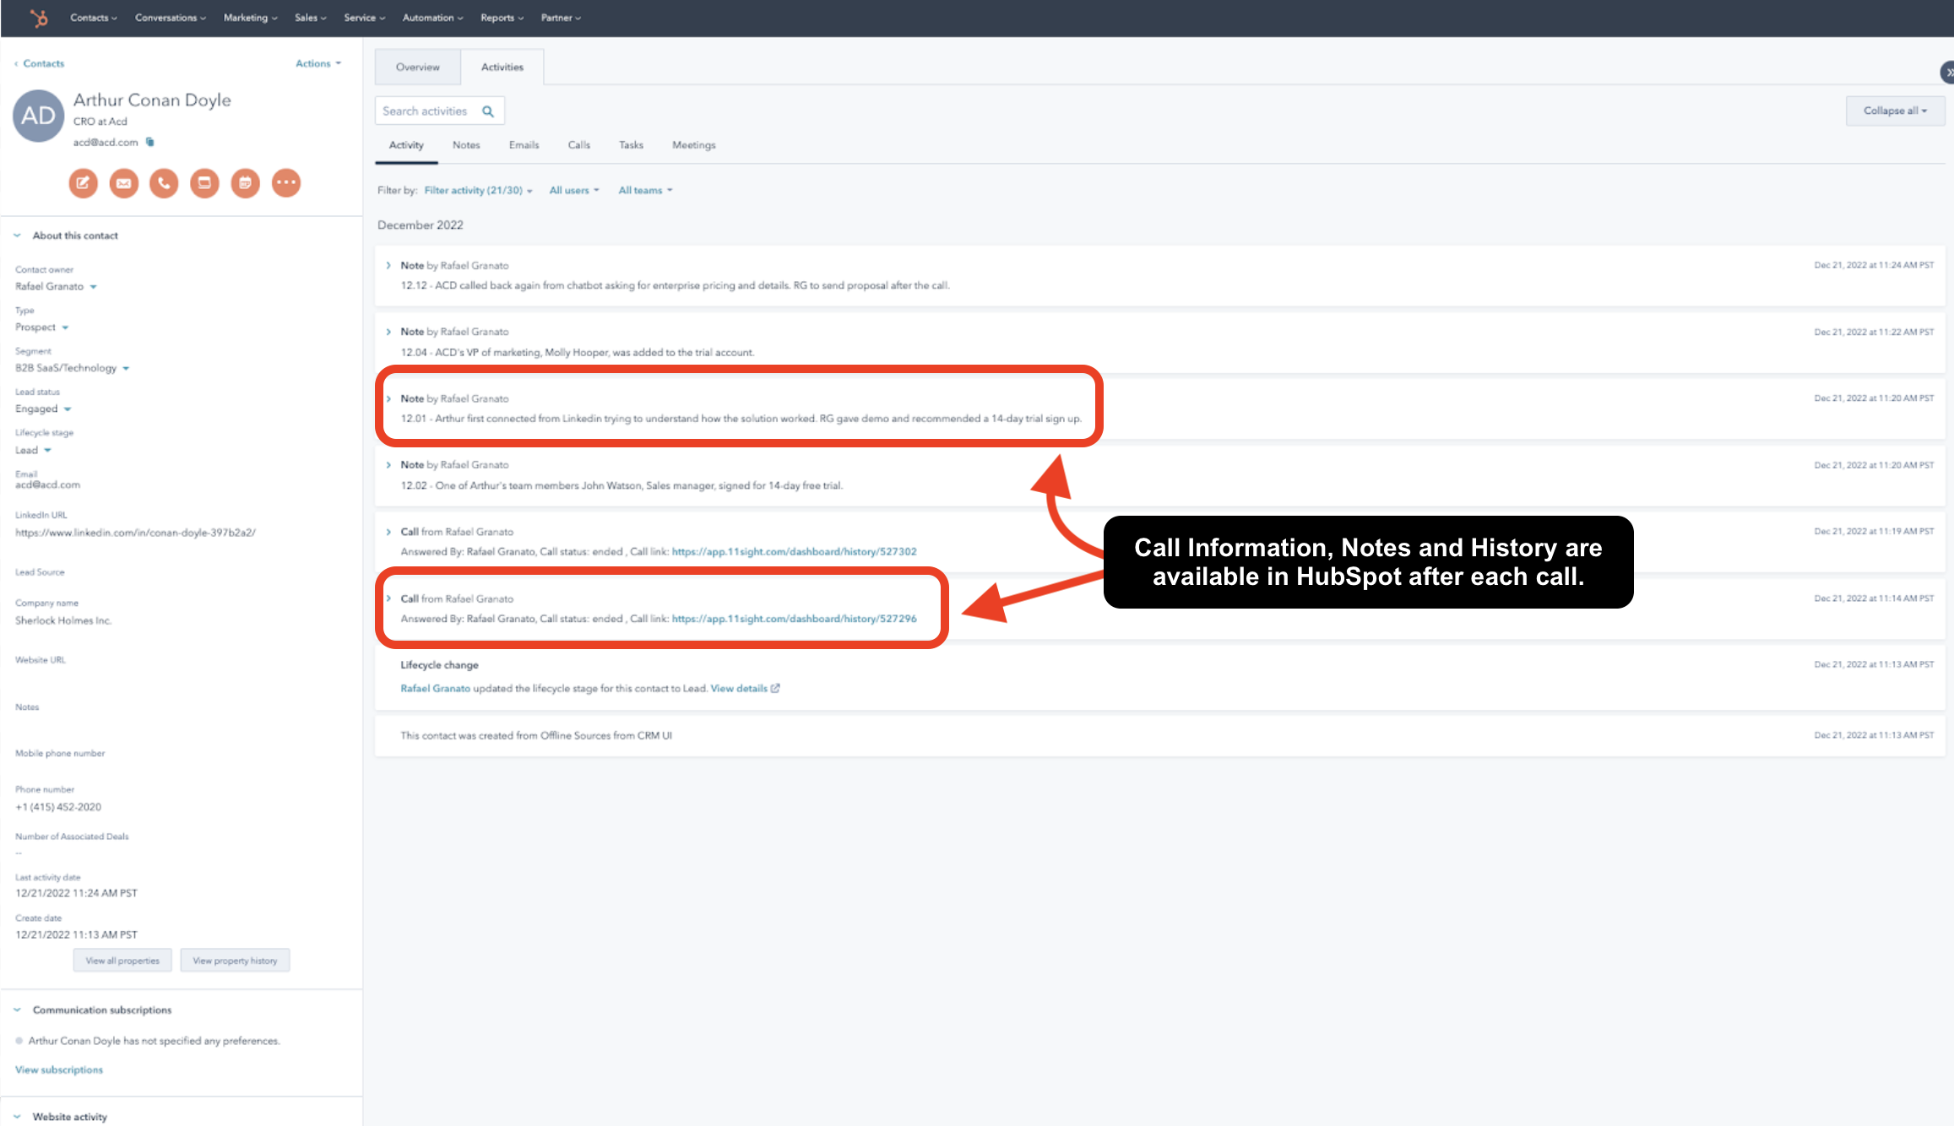This screenshot has height=1126, width=1954.
Task: Switch to the Emails sub-tab
Action: 524,145
